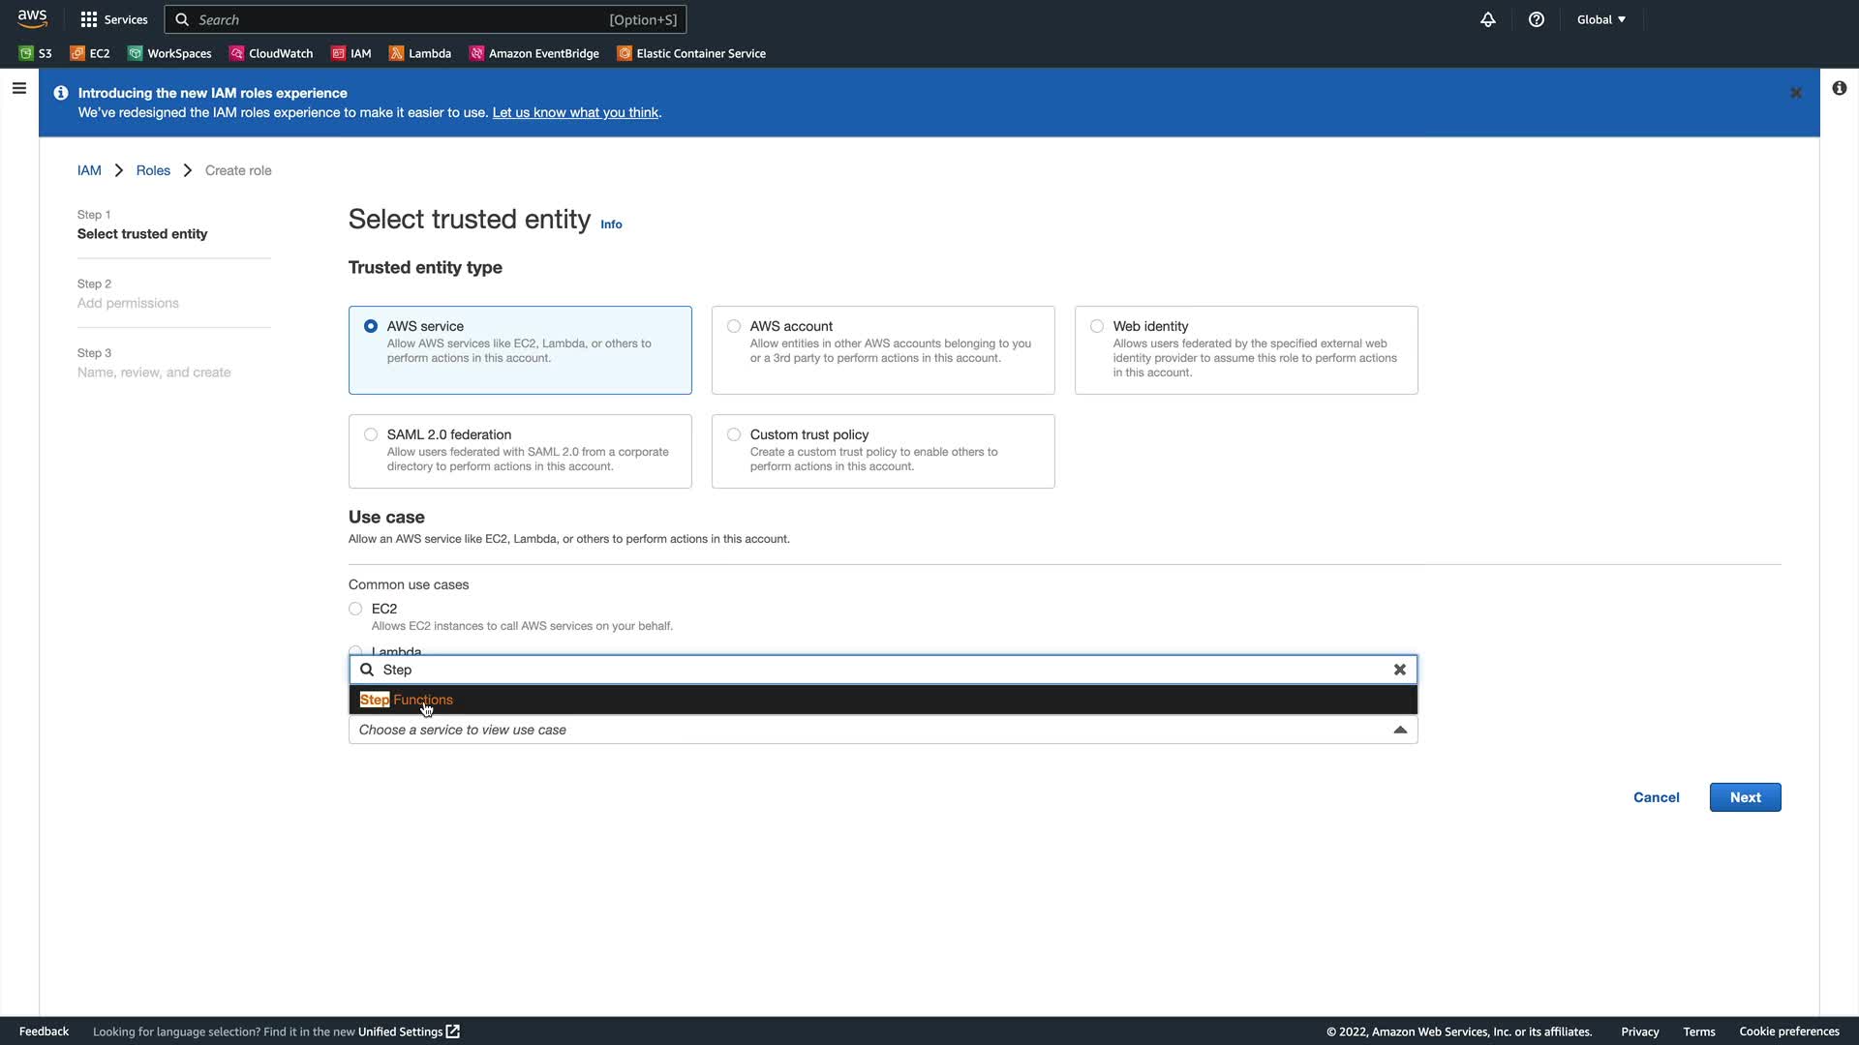1859x1045 pixels.
Task: Select Step Functions from the dropdown list
Action: (x=407, y=700)
